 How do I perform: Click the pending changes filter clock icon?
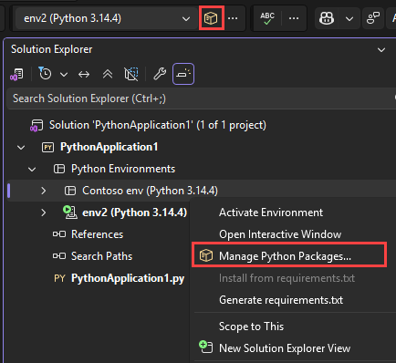(45, 74)
